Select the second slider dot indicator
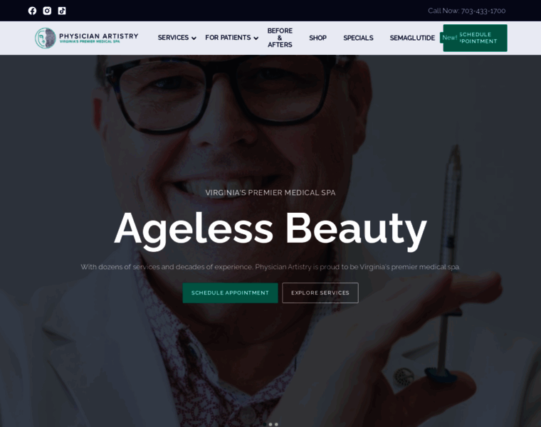The image size is (541, 427). 270,424
